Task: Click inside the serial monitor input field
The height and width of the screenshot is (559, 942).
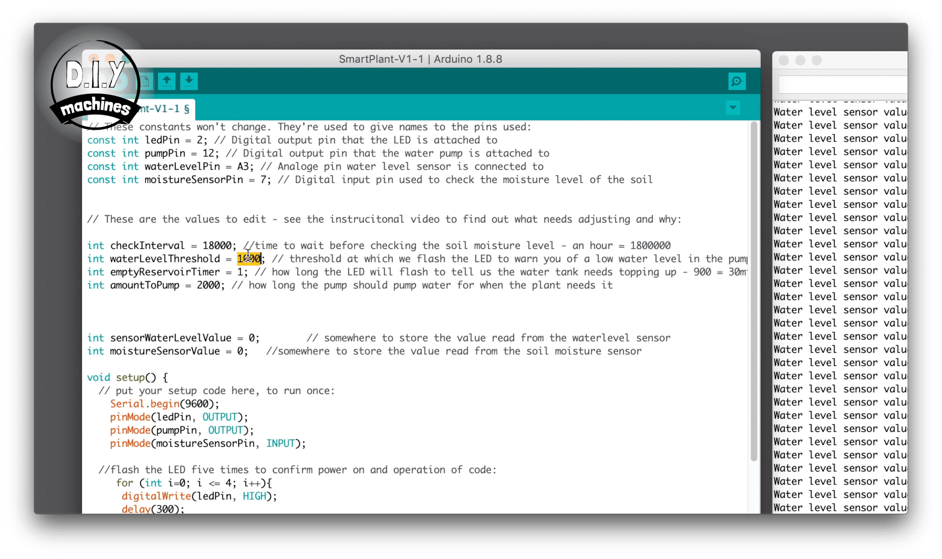Action: coord(843,84)
